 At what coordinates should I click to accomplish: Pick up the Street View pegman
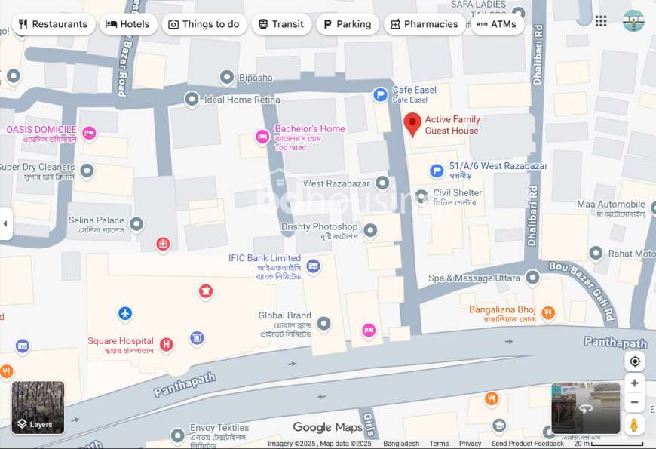(634, 424)
